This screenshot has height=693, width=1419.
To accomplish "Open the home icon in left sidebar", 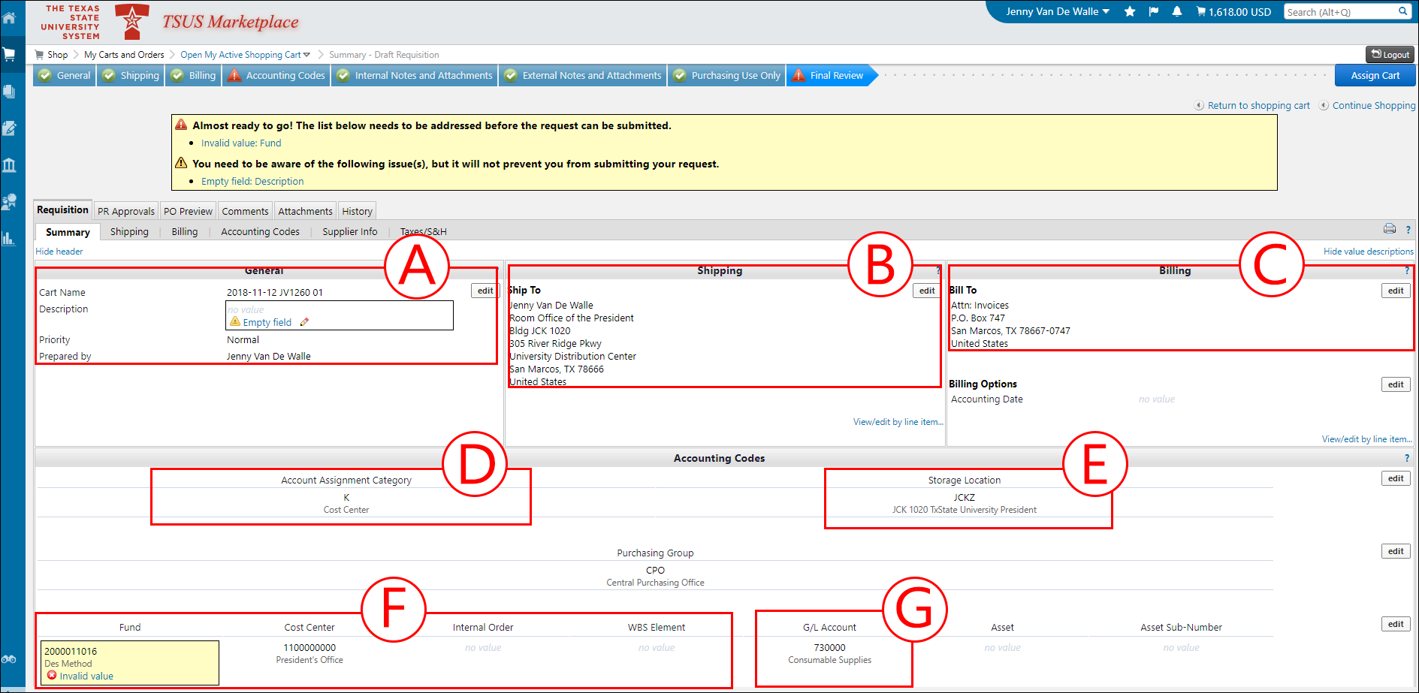I will coord(9,17).
